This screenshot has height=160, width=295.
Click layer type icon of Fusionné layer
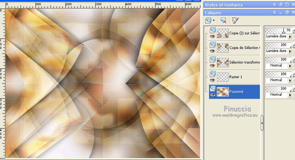213,88
